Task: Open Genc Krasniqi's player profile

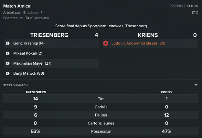Action: [x=29, y=43]
